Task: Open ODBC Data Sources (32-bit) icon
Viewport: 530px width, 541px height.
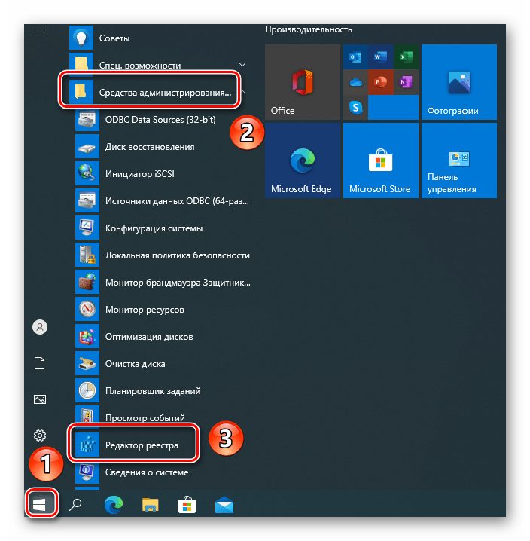Action: 87,119
